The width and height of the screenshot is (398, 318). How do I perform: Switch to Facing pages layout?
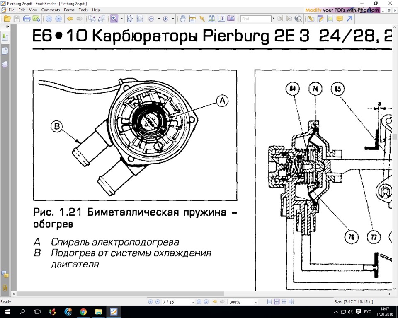(291, 302)
